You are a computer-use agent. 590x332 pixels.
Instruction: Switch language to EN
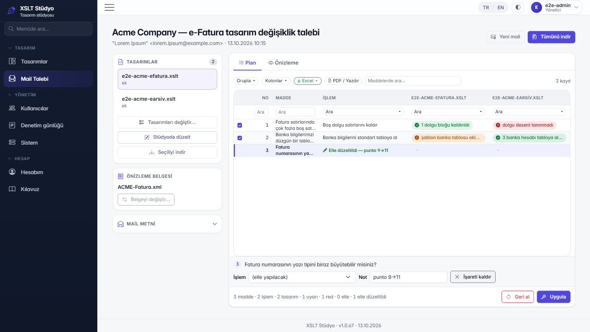click(x=500, y=7)
